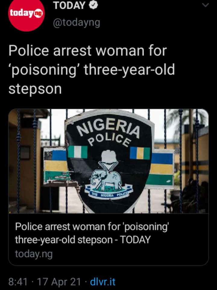Visit the @todayng handle
The width and height of the screenshot is (217, 290).
pyautogui.click(x=77, y=23)
